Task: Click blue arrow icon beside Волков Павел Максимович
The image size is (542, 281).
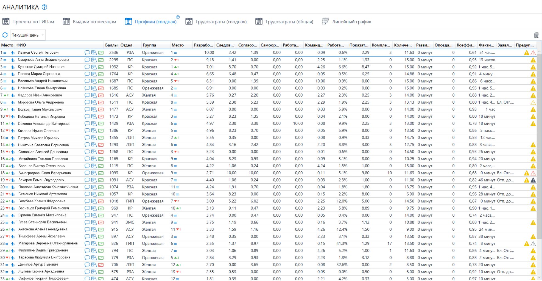Action: coord(13,109)
